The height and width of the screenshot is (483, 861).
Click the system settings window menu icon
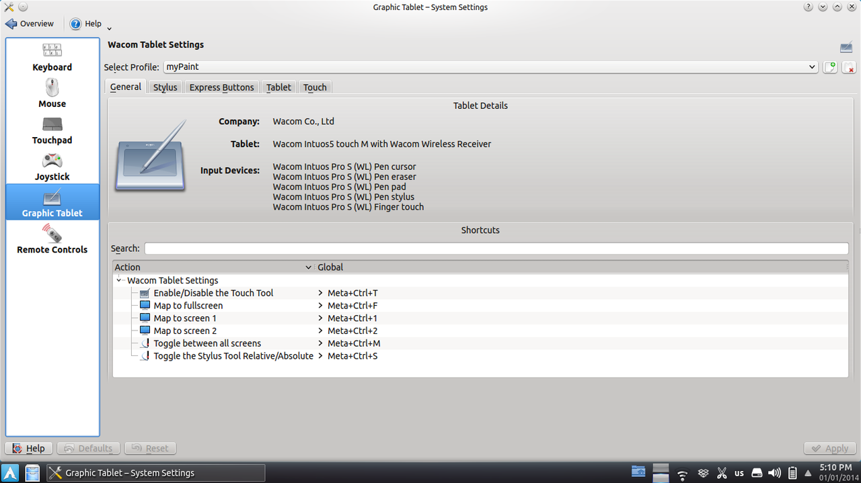pos(9,7)
